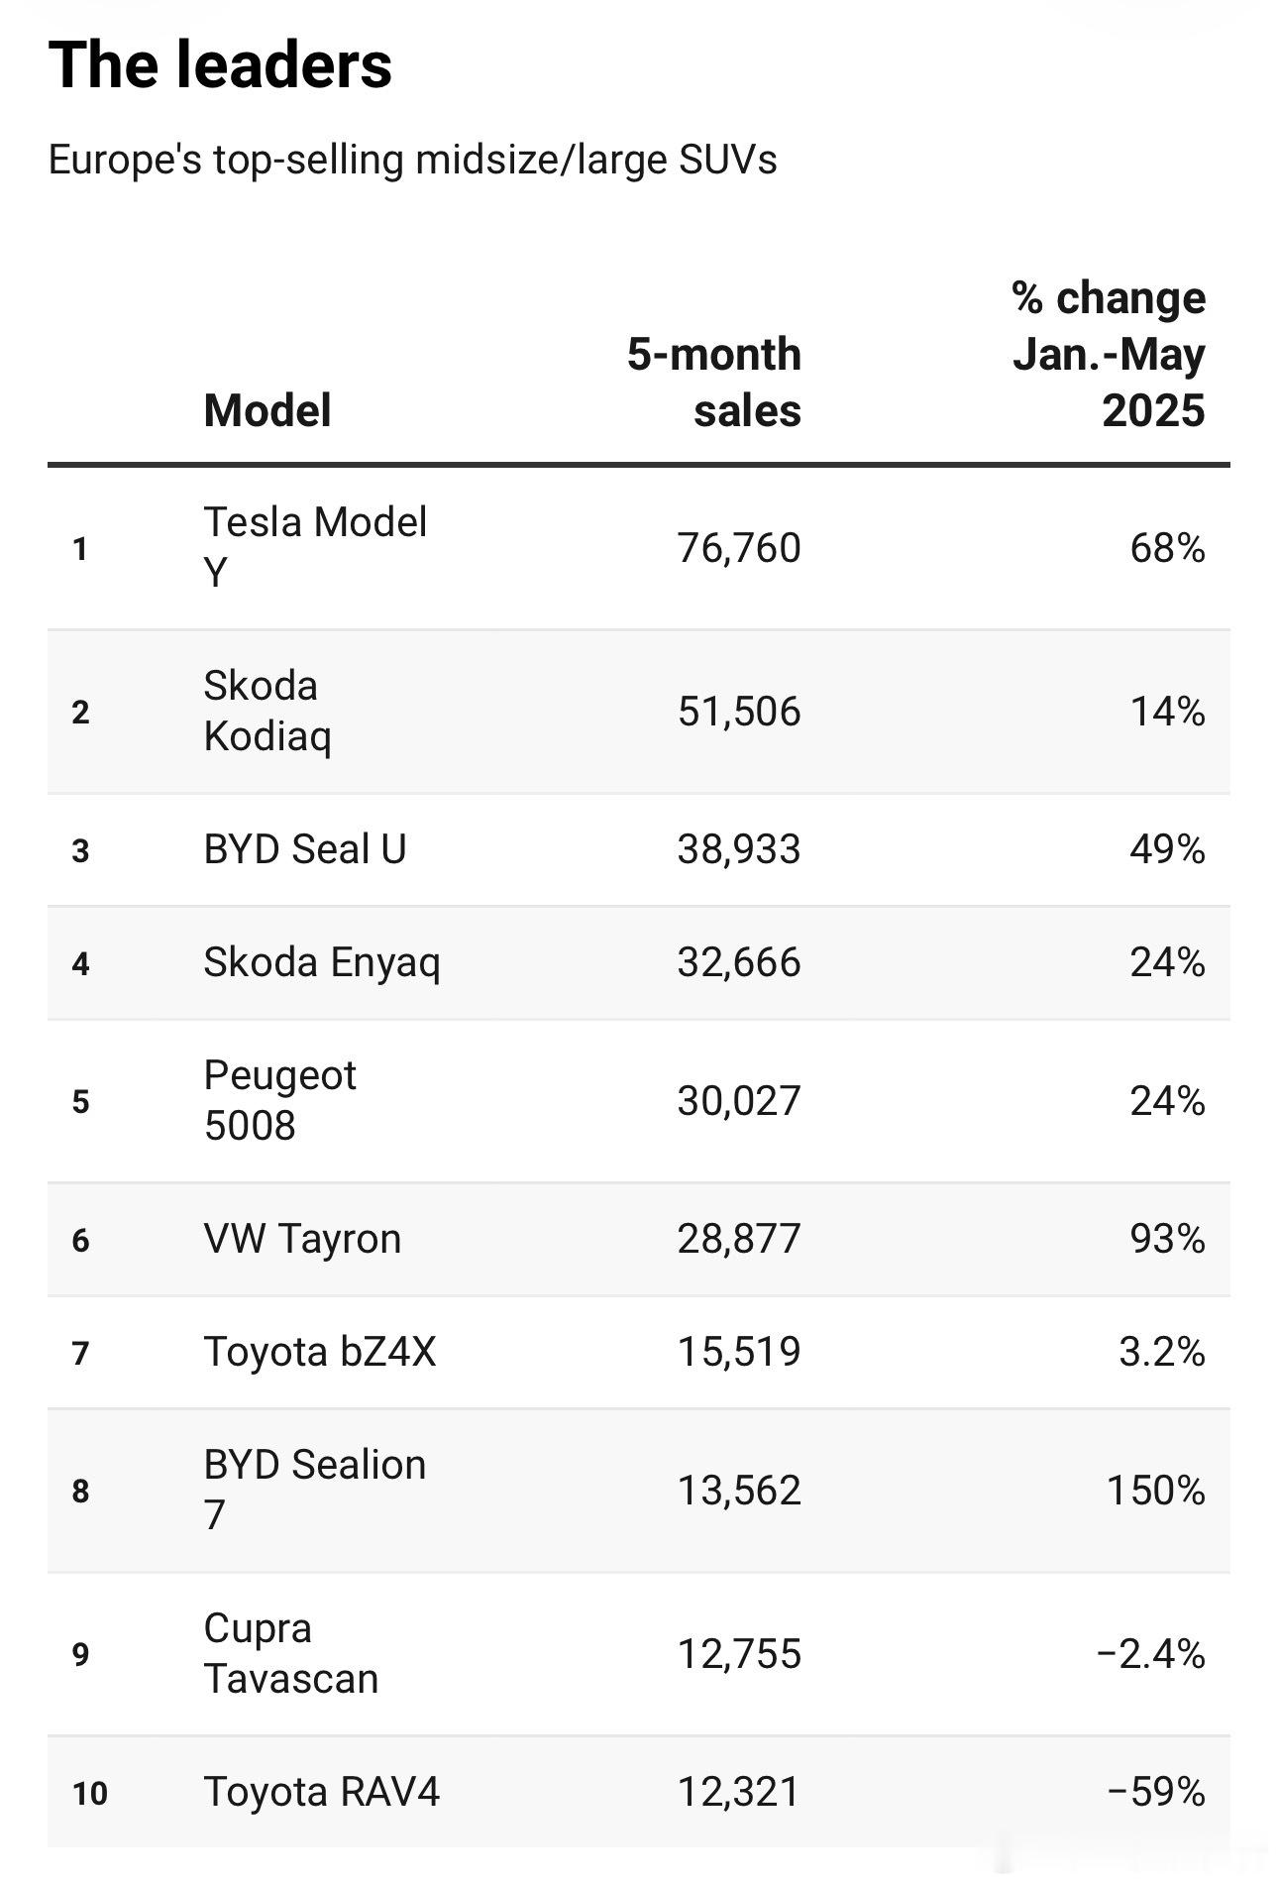
Task: Click the 76,760 sales figure
Action: (x=739, y=548)
